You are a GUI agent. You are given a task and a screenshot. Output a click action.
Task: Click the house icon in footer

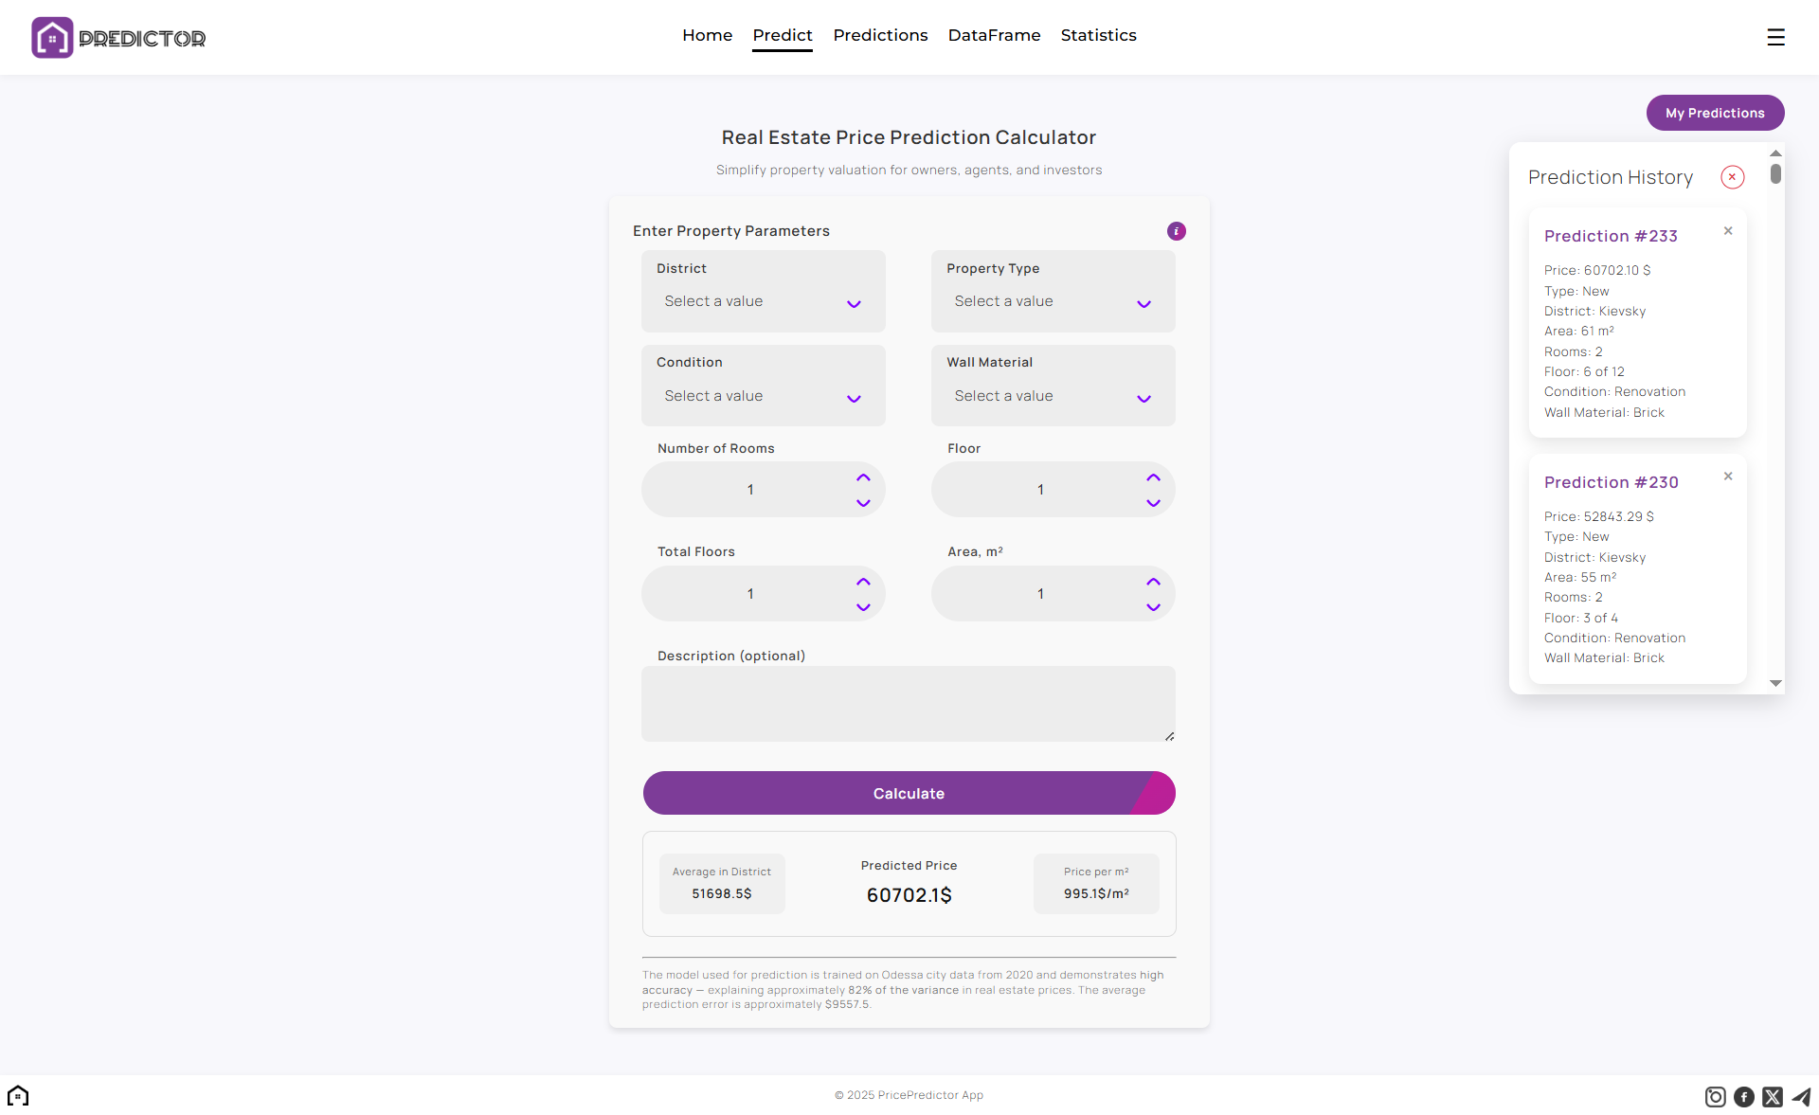[x=18, y=1095]
